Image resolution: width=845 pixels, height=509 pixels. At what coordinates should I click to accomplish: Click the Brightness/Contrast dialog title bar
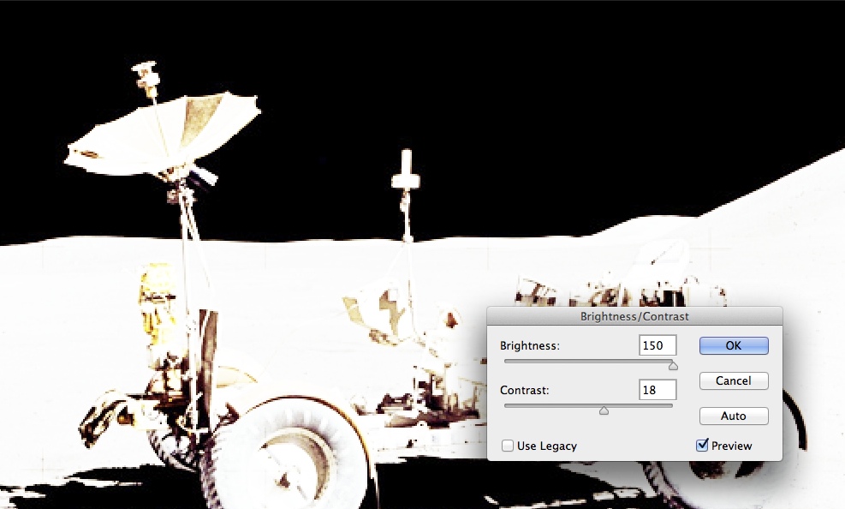click(634, 315)
